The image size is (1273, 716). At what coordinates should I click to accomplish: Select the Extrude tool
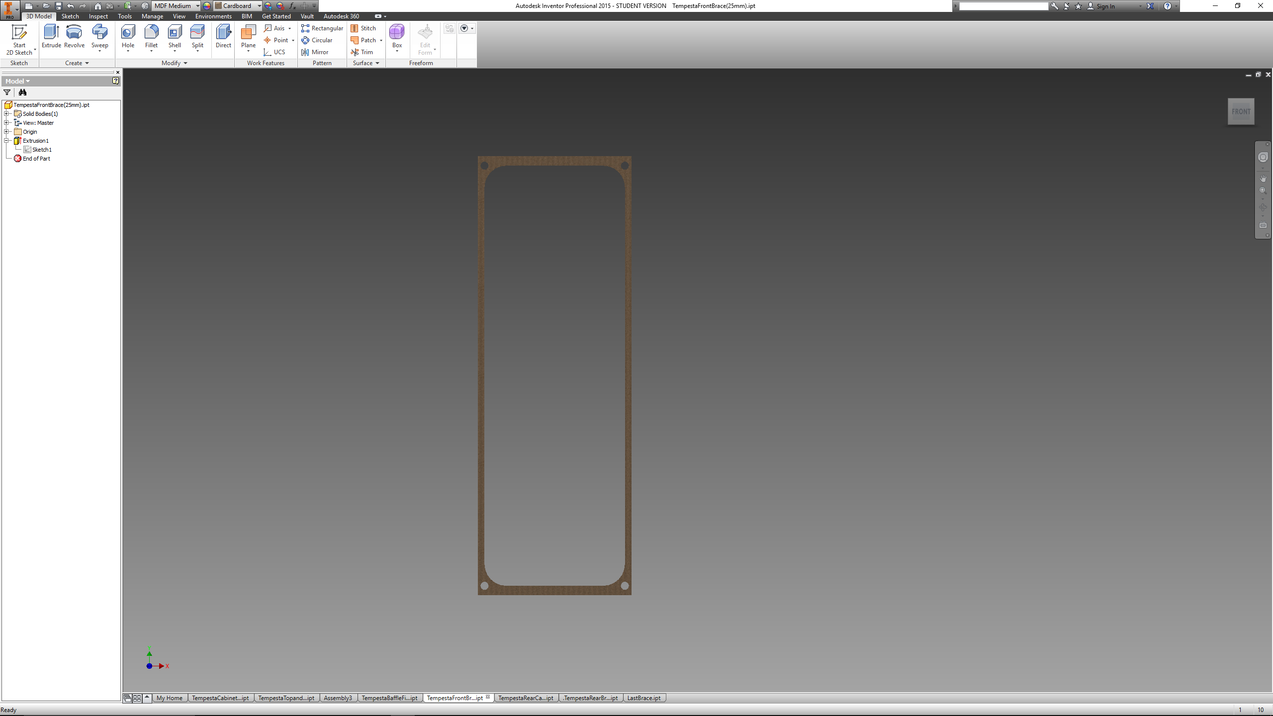click(x=51, y=36)
